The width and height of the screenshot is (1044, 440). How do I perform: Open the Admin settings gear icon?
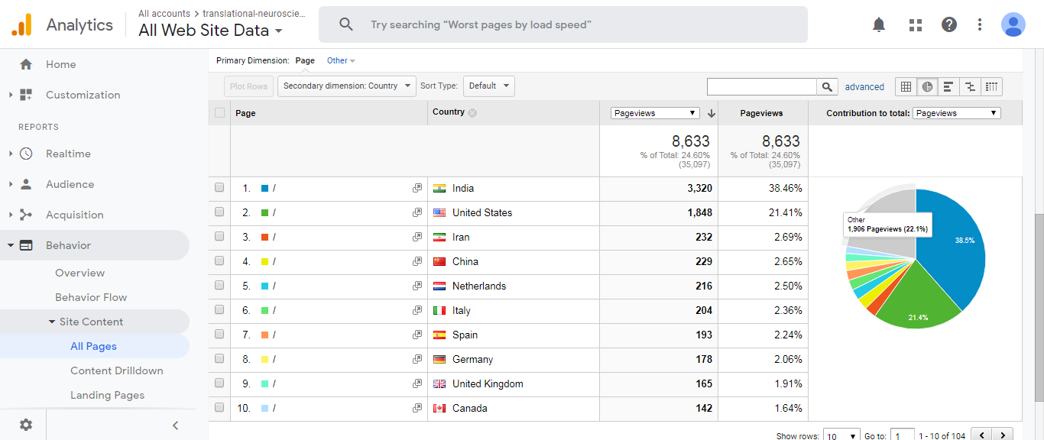tap(26, 425)
